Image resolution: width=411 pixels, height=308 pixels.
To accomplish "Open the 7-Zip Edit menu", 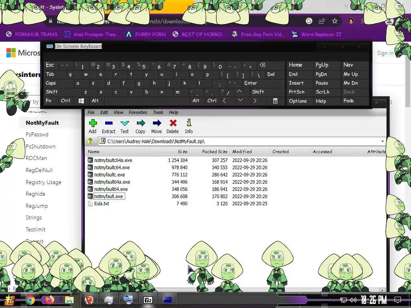I will point(104,112).
